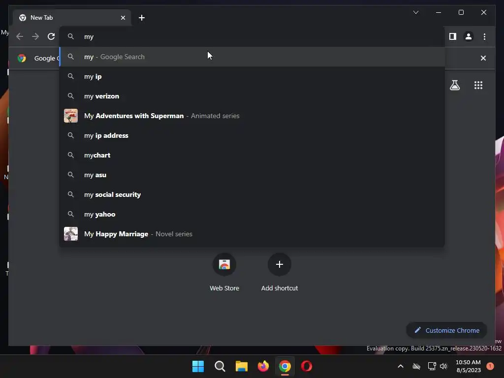Choose the 'my asu' suggestion
The width and height of the screenshot is (504, 378).
click(x=252, y=175)
